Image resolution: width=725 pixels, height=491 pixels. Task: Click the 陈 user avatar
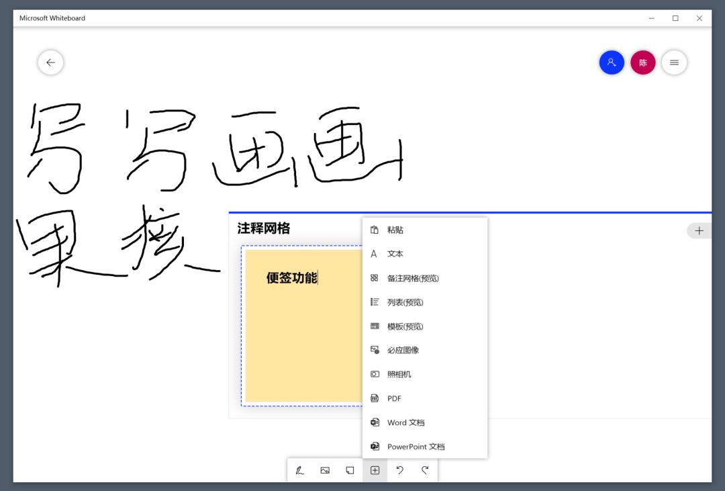point(642,62)
